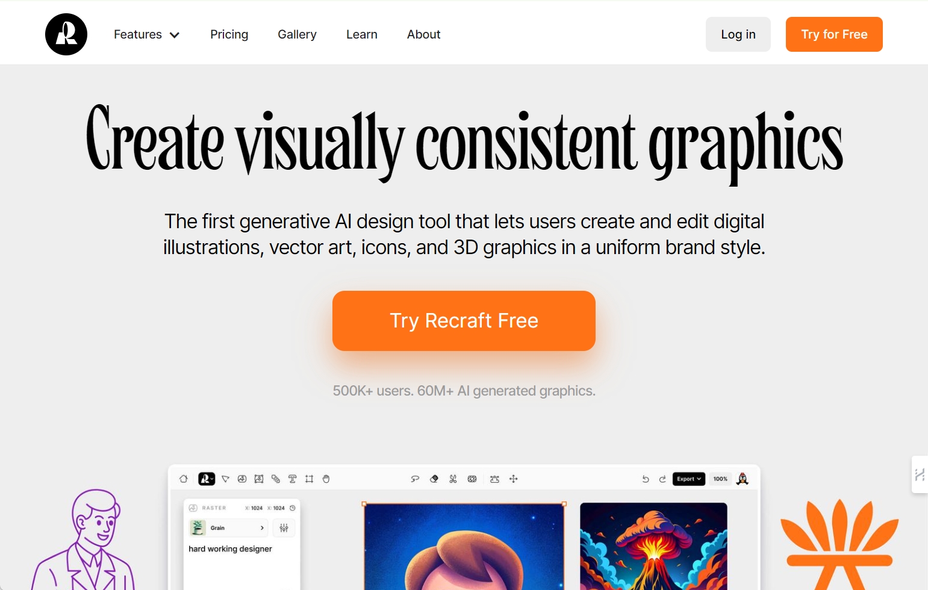The image size is (928, 590).
Task: Click the 100% zoom level button
Action: tap(720, 479)
